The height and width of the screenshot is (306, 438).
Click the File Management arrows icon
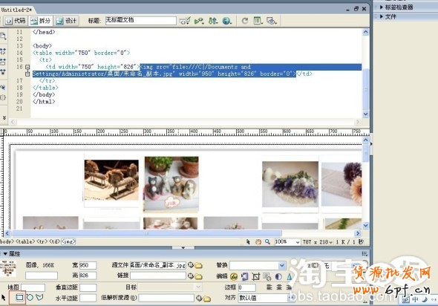(213, 21)
